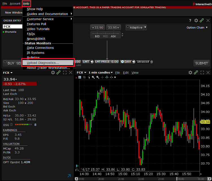Open chart Edit menu

click(x=126, y=73)
